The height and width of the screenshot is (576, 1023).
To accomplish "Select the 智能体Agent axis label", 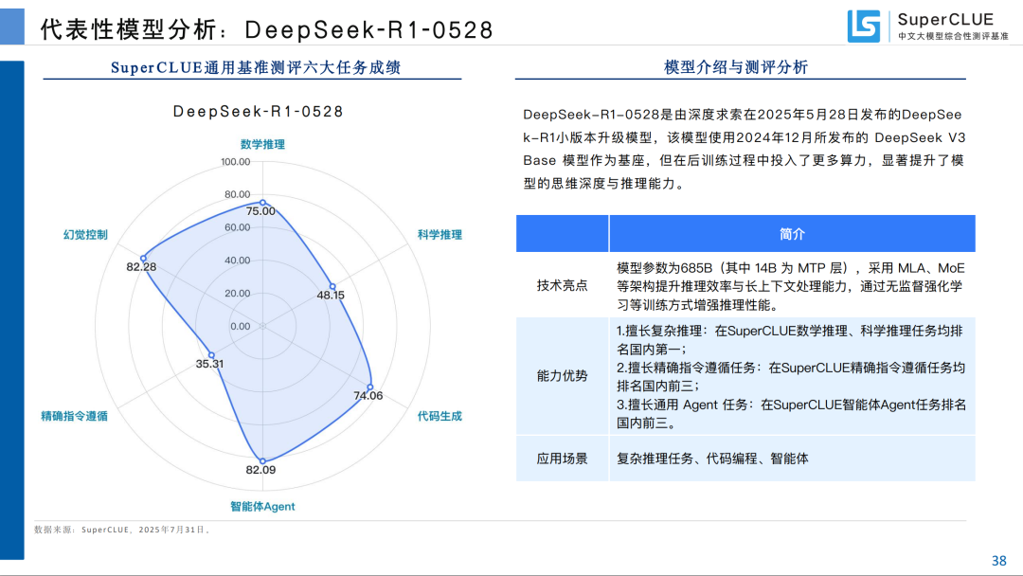I will coord(262,507).
